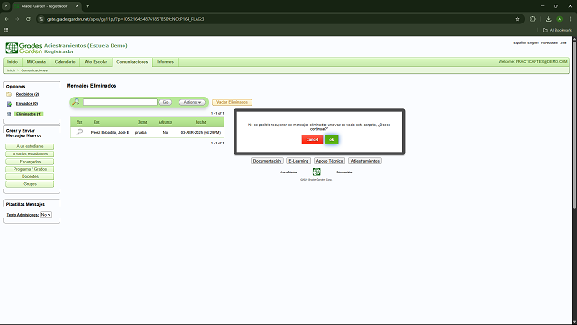
Task: Click the Docentes button
Action: pyautogui.click(x=30, y=176)
